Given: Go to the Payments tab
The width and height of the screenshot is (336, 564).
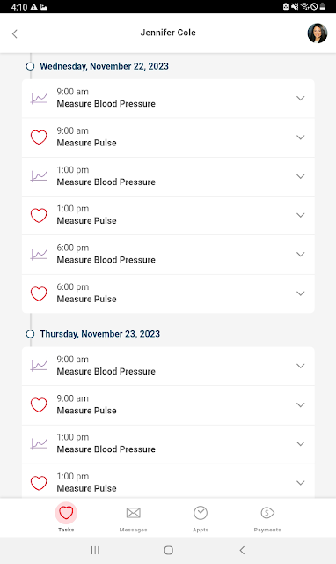Looking at the screenshot, I should click(267, 518).
